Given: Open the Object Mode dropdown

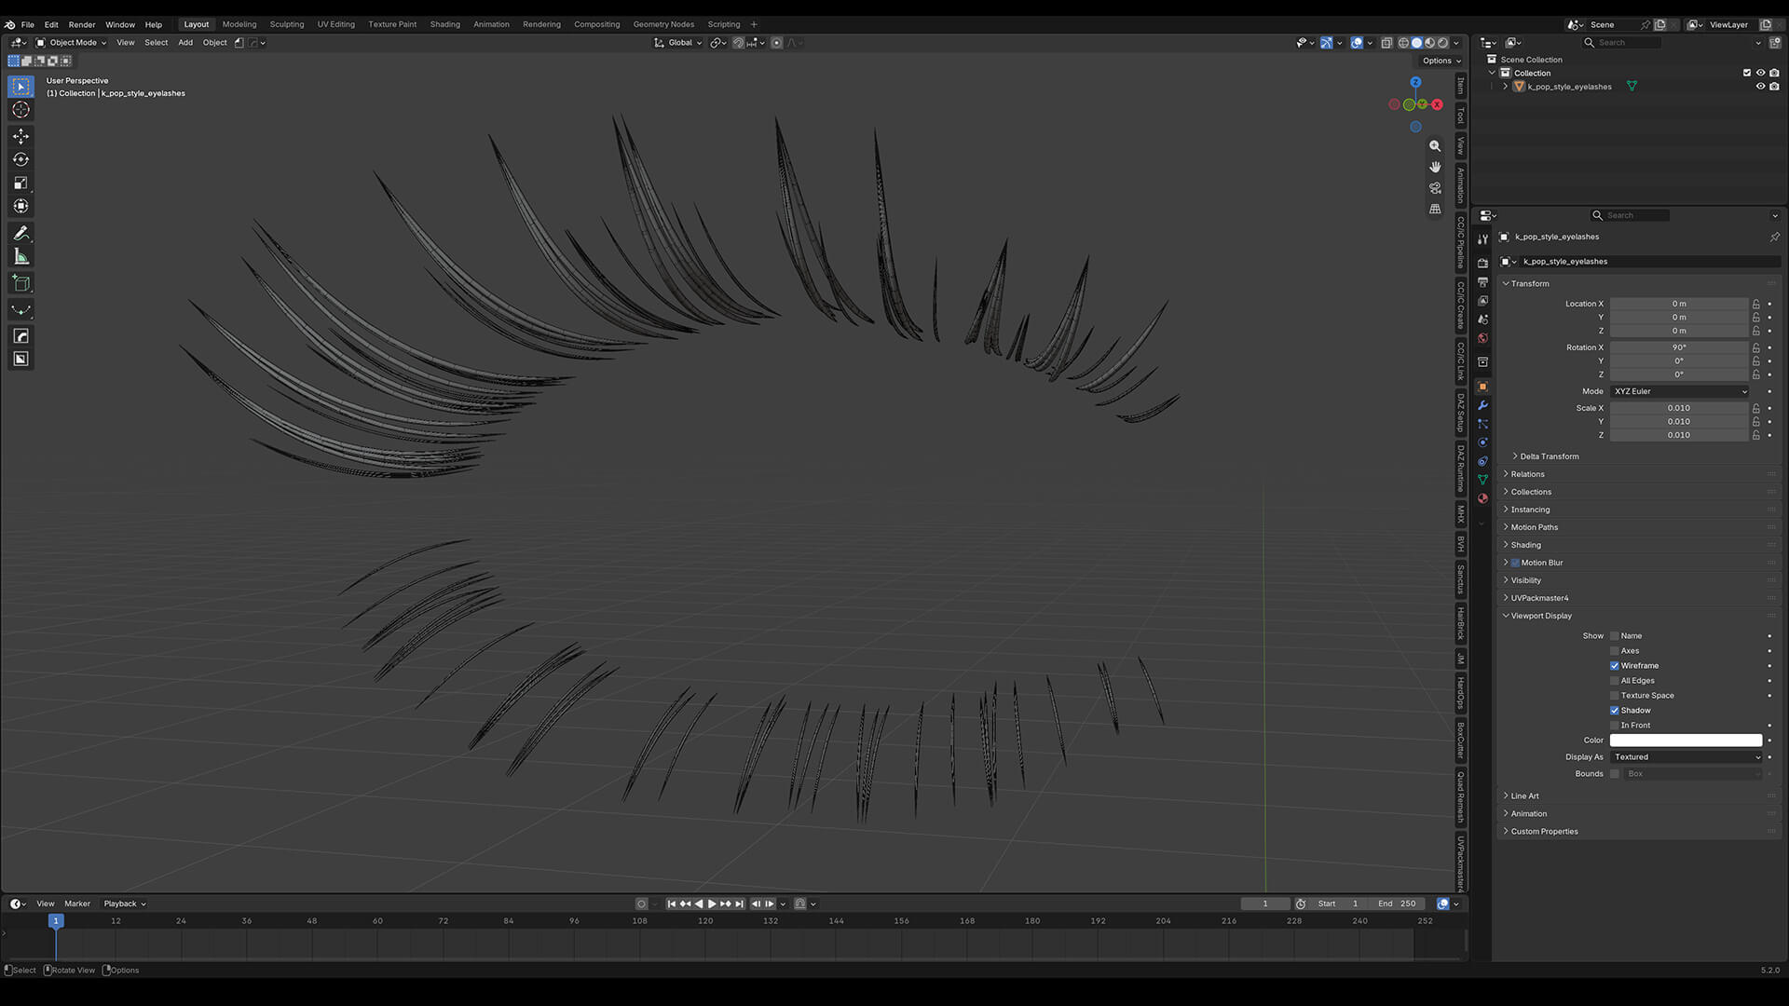Looking at the screenshot, I should point(71,43).
